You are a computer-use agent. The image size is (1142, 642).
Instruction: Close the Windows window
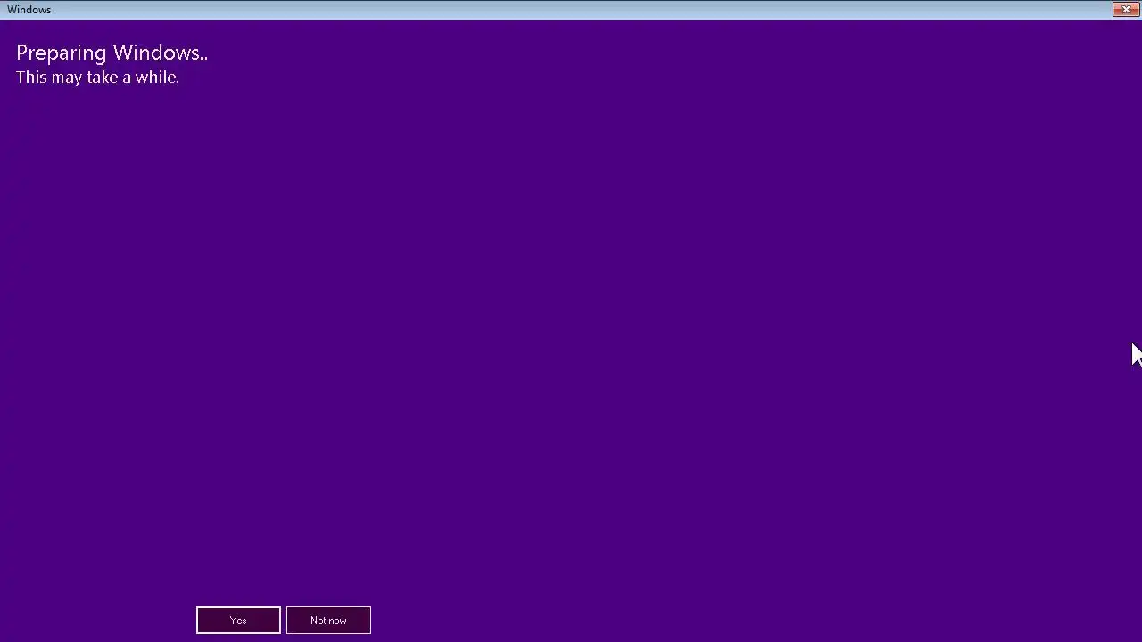(x=1126, y=9)
